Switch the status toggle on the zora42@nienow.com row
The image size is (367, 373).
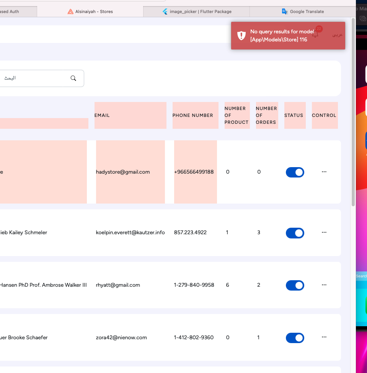295,338
